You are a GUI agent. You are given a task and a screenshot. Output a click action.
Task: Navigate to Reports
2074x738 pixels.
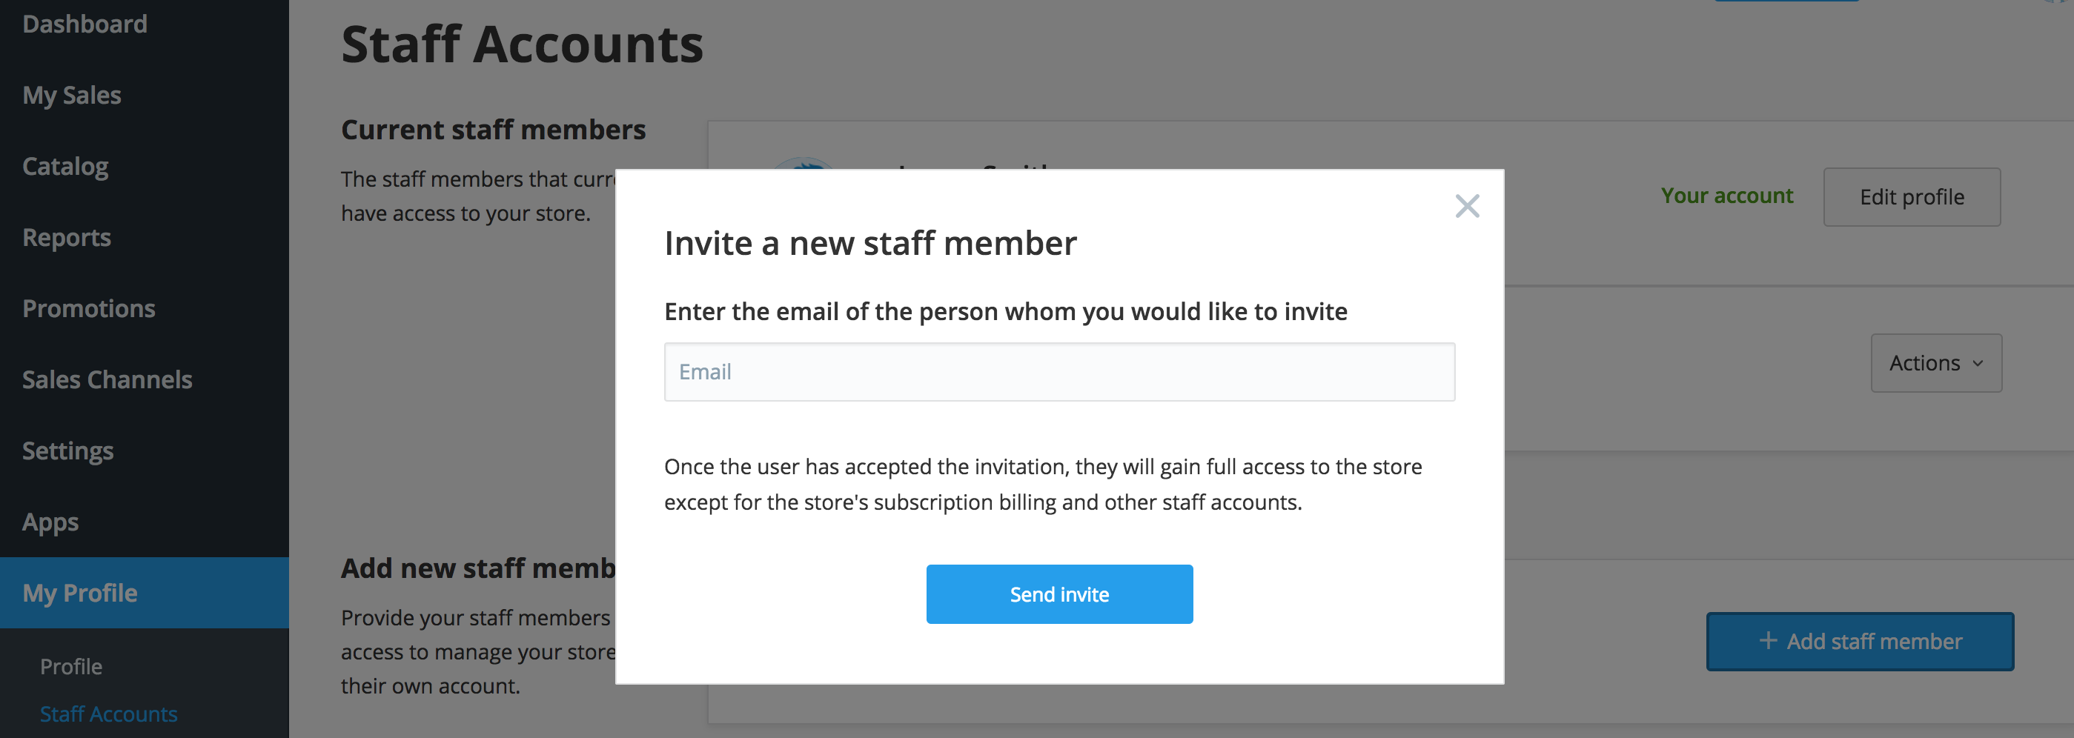67,237
